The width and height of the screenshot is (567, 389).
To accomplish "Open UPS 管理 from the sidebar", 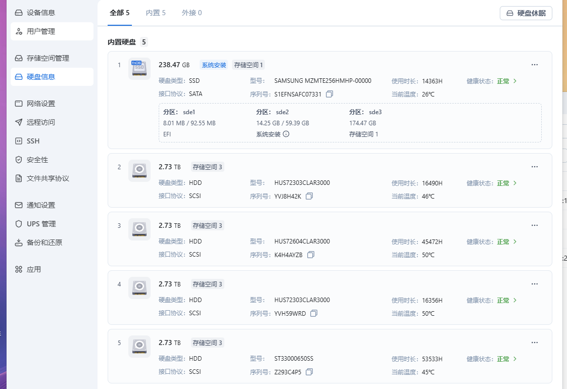I will [41, 224].
